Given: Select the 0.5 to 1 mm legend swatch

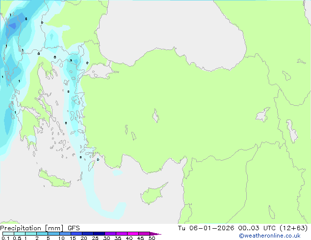Looking at the screenshot, I should tap(20, 234).
